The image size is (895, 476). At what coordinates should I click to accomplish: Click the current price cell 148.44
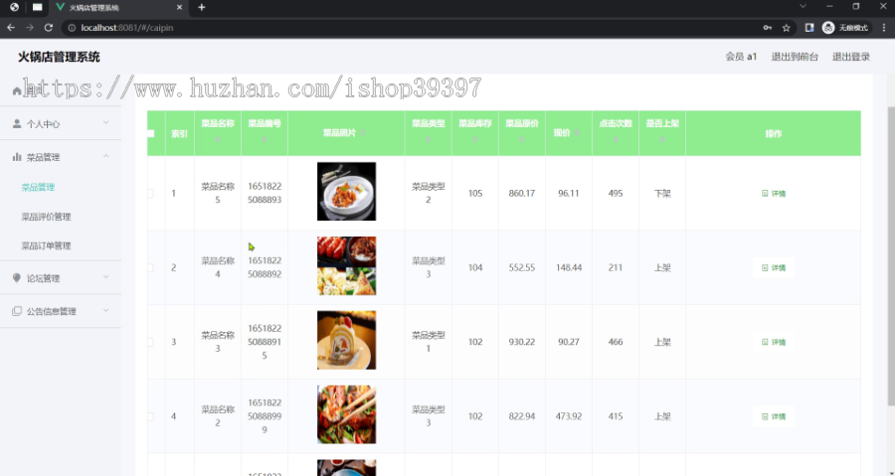[569, 267]
